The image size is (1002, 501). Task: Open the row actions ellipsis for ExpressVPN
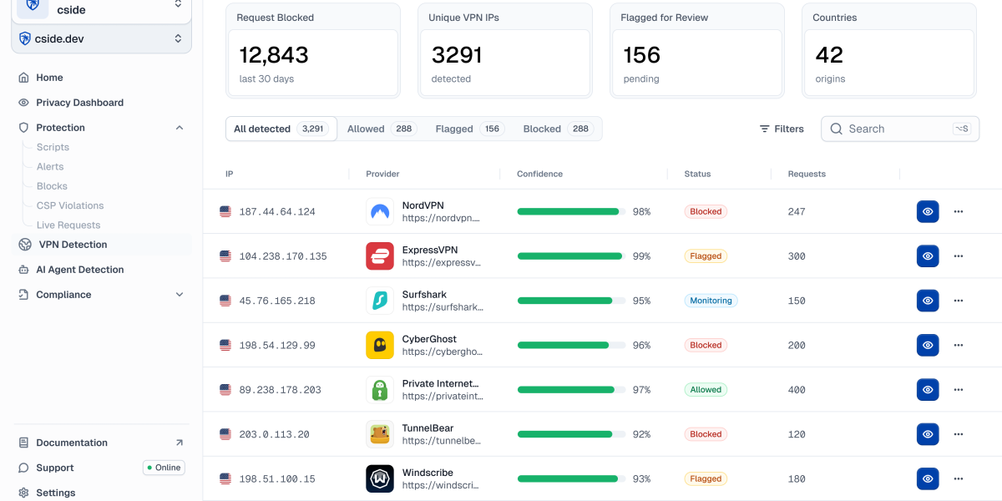[x=958, y=256]
